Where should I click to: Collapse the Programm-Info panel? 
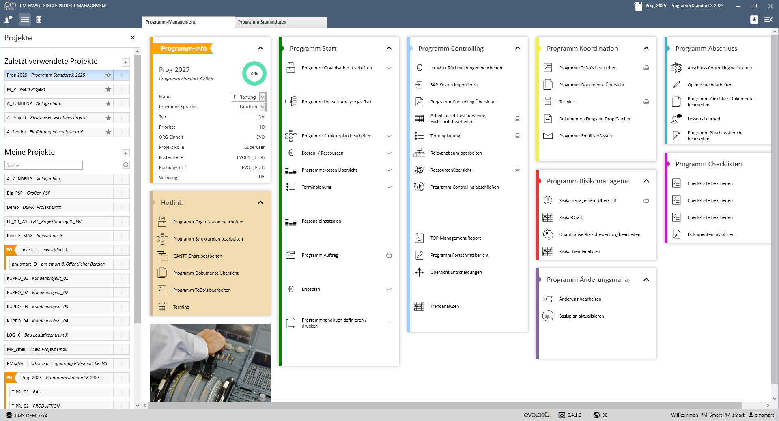tap(260, 48)
